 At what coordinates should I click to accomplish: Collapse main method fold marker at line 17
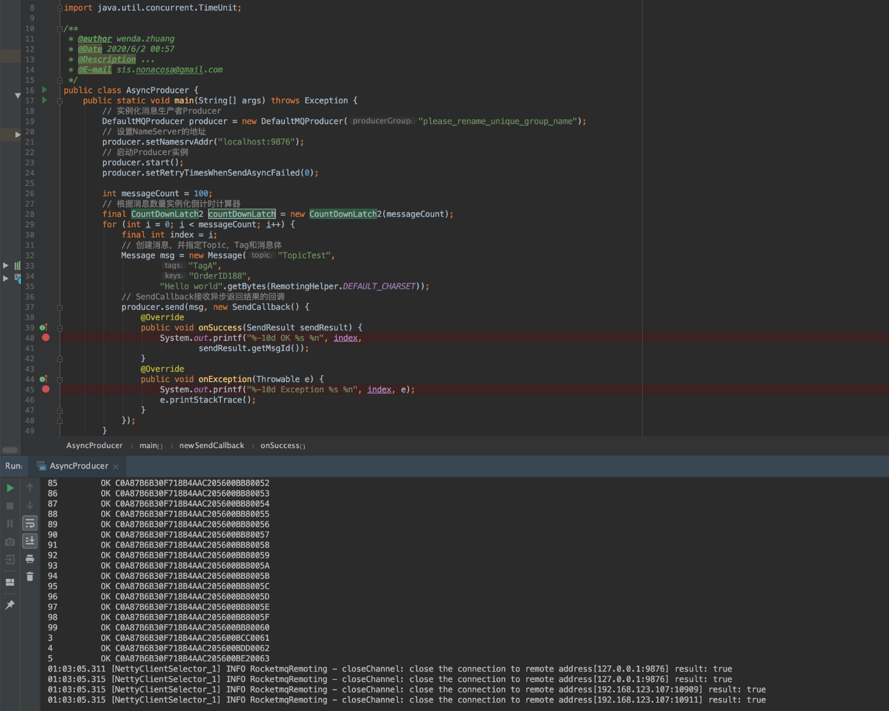click(60, 100)
